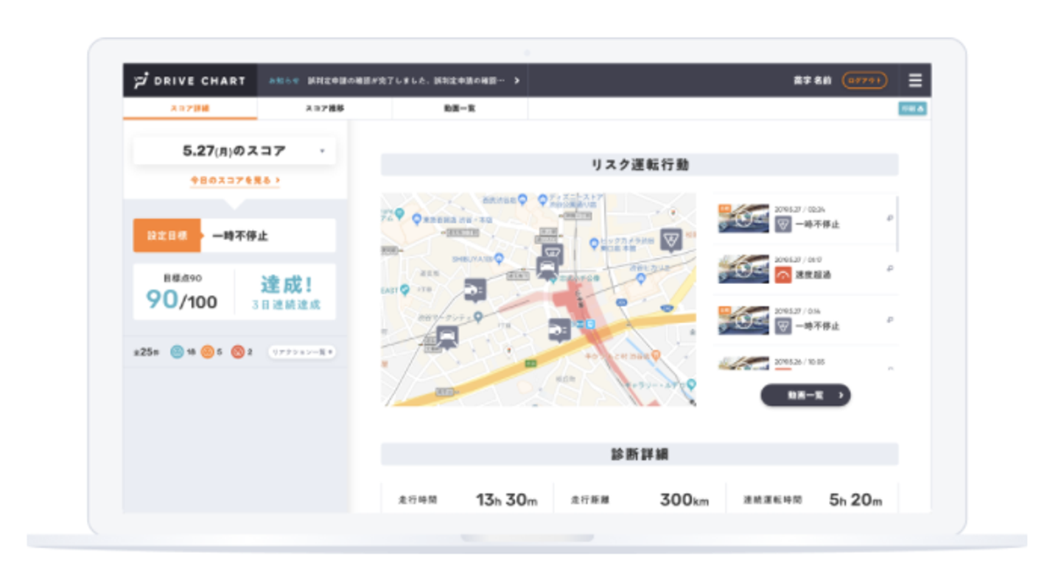Click the red face reaction icon
Screen dimensions: 1061x577
237,352
